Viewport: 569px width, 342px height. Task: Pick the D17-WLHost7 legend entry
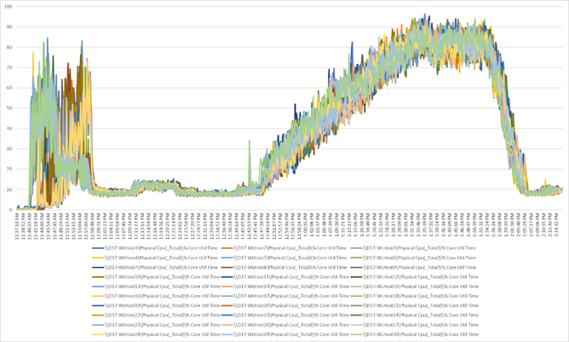click(x=155, y=268)
